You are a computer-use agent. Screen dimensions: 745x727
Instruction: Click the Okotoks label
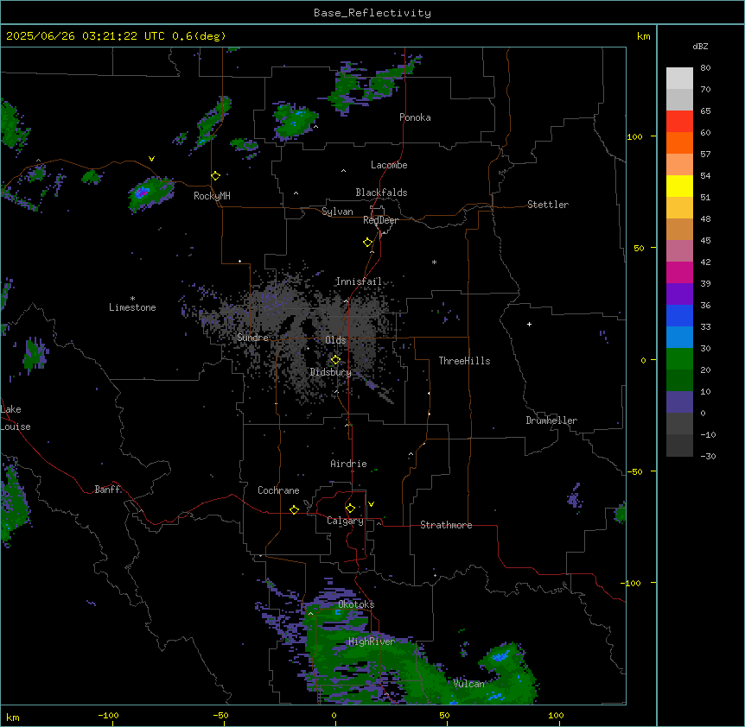point(356,604)
